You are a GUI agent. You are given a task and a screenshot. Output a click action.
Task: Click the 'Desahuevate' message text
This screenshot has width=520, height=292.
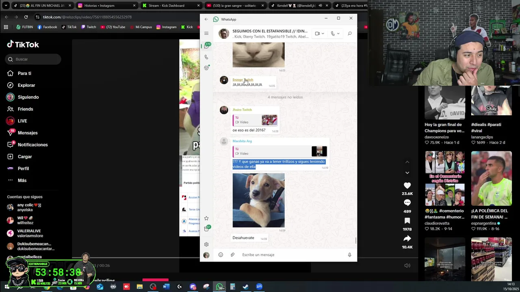coord(243,238)
